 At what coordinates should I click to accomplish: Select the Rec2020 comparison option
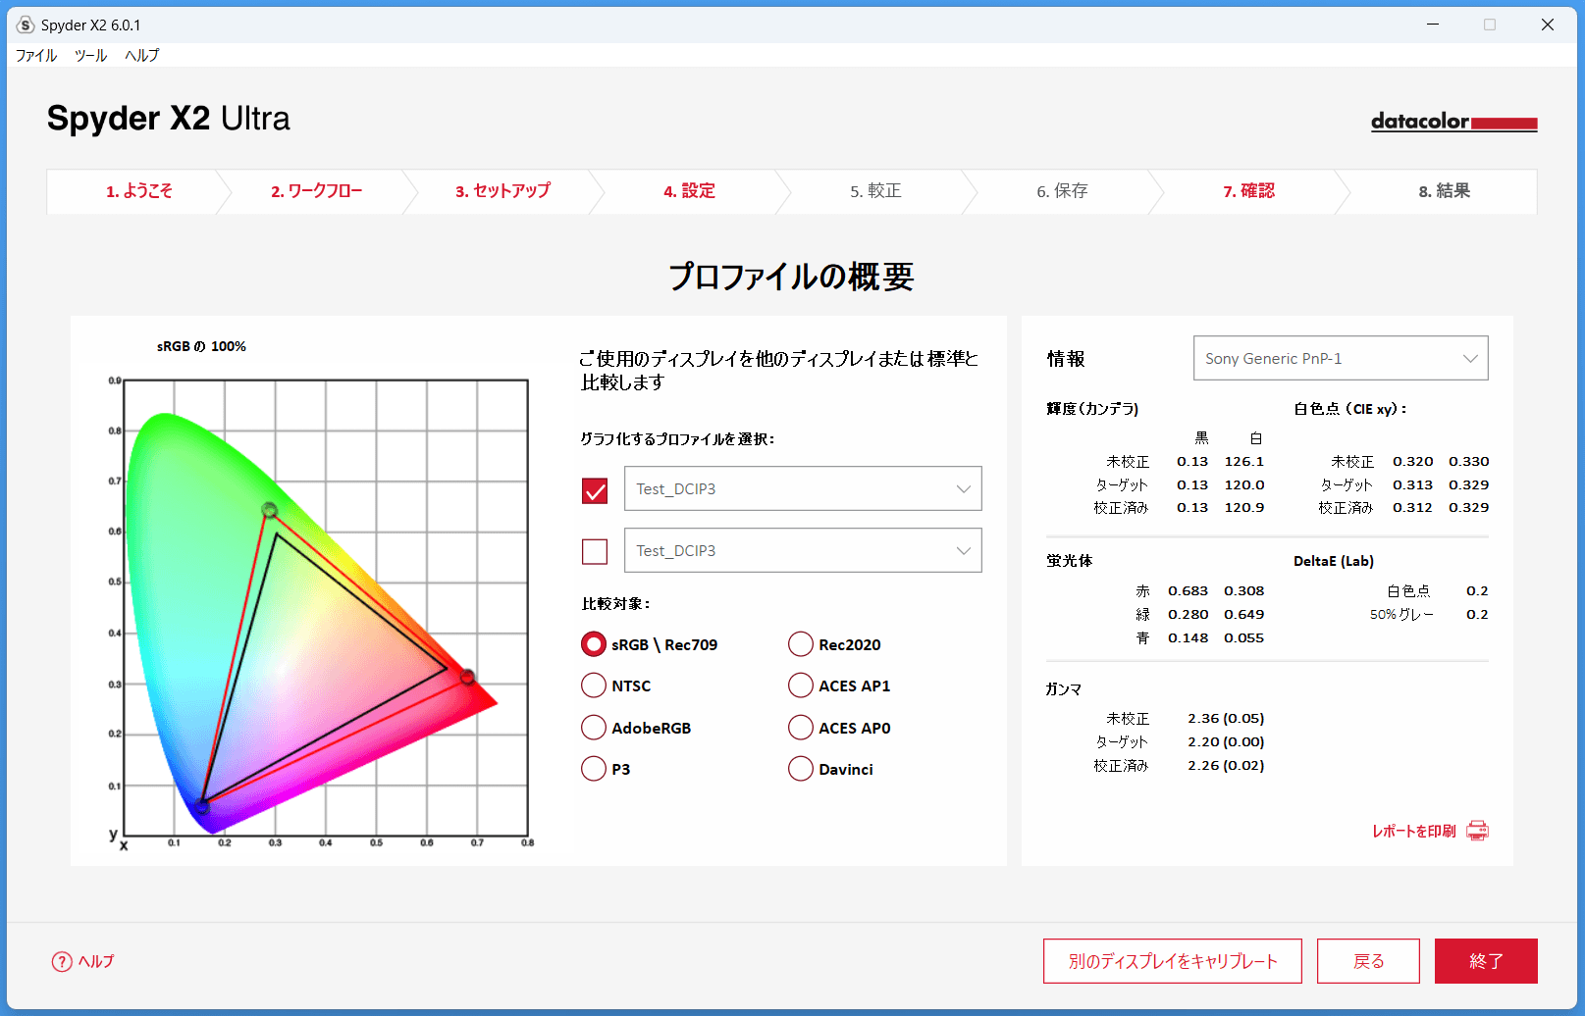click(801, 644)
